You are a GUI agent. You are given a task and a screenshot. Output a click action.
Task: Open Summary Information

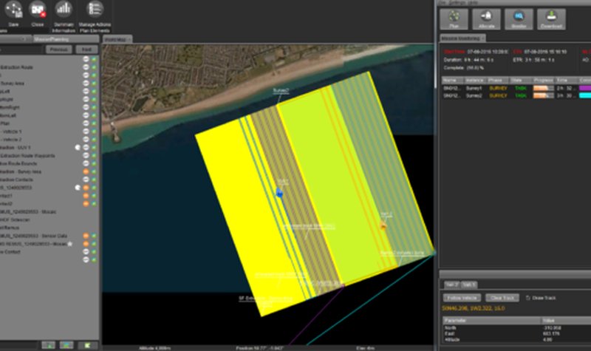[x=64, y=10]
